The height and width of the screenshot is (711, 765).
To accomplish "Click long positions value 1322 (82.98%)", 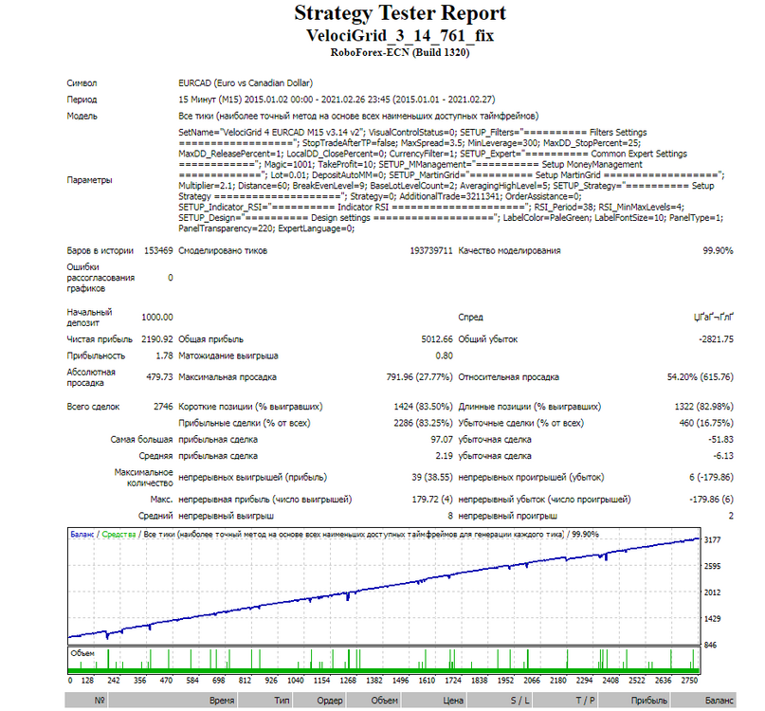I will (704, 407).
